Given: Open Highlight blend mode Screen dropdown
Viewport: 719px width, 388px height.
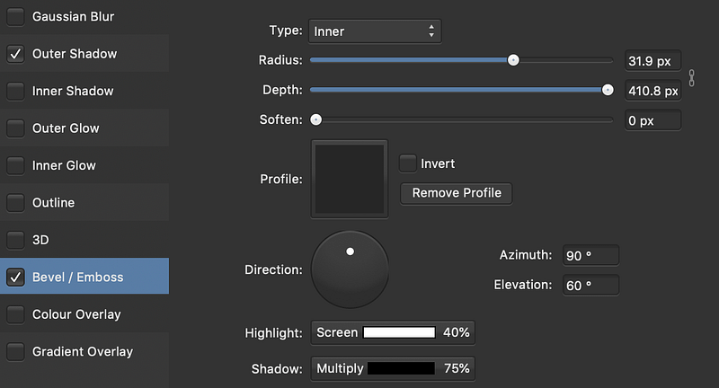Looking at the screenshot, I should click(337, 332).
